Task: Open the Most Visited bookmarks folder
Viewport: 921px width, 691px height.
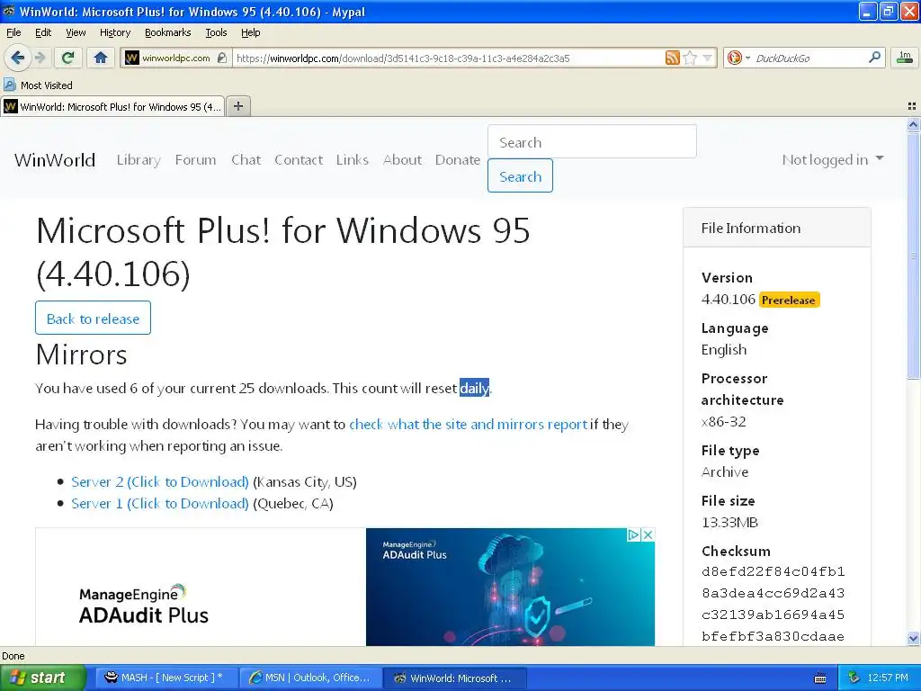Action: tap(38, 85)
